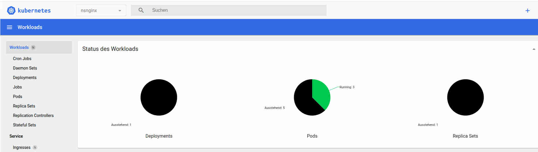The width and height of the screenshot is (538, 152).
Task: Open Jobs in the sidebar
Action: point(17,87)
